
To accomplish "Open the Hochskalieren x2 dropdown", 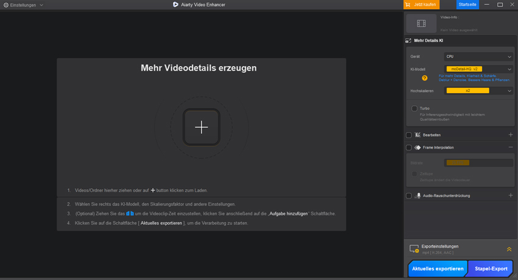I will 478,91.
